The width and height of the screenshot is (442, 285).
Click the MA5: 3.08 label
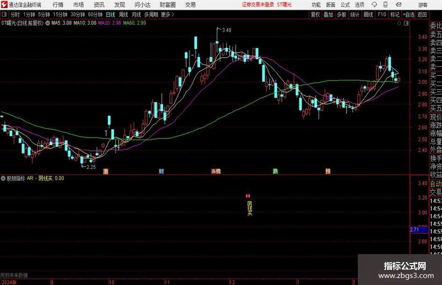point(61,23)
